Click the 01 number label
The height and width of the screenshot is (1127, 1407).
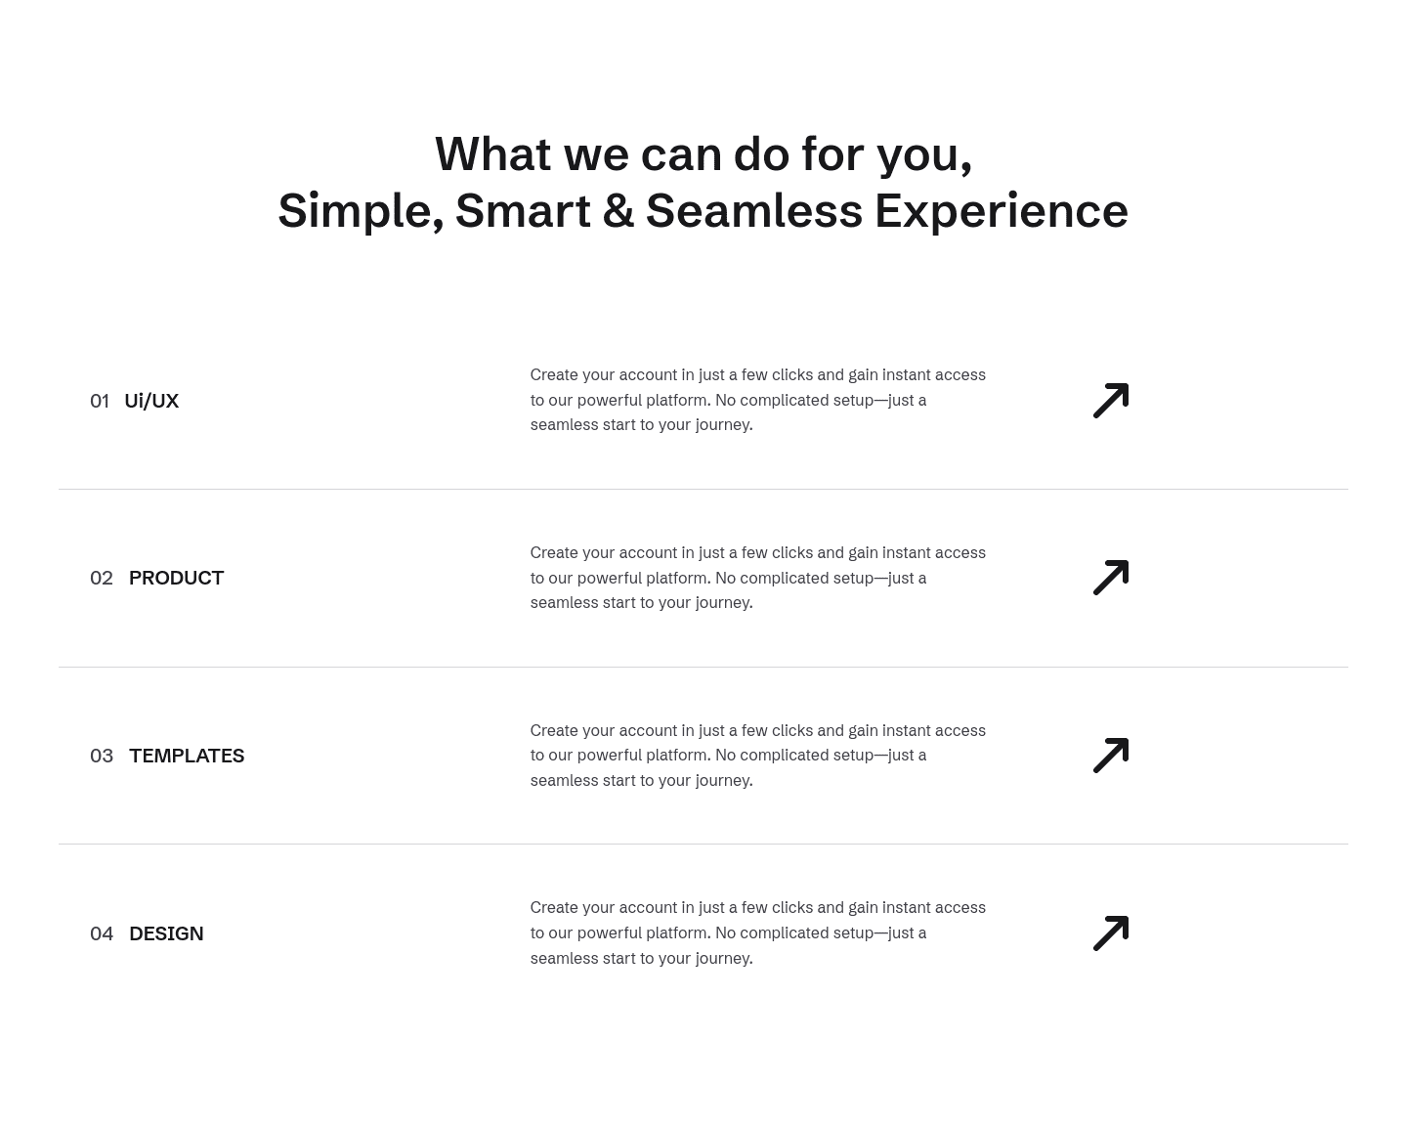tap(100, 401)
